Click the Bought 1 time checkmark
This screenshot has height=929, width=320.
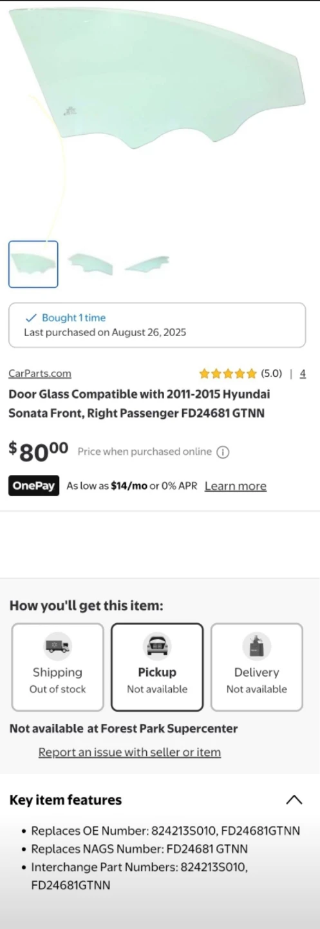tap(30, 317)
